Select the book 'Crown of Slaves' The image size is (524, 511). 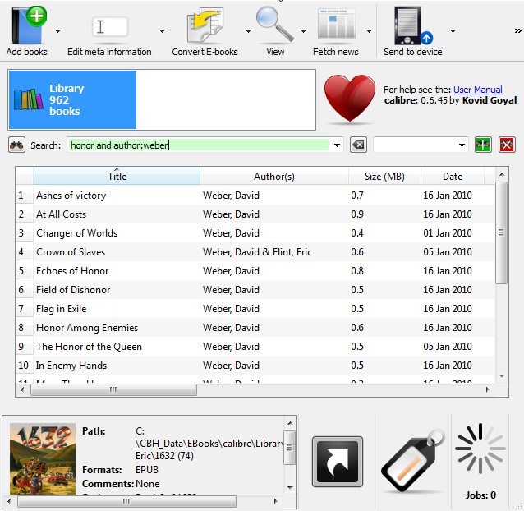click(71, 252)
